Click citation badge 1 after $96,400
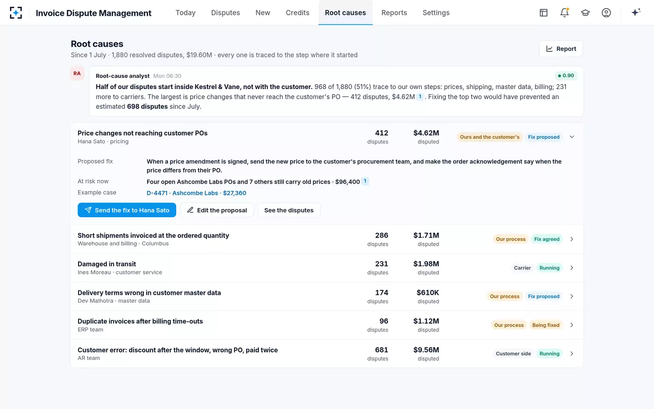Screen dimensions: 654x409 [x=365, y=181]
